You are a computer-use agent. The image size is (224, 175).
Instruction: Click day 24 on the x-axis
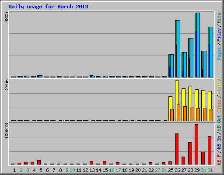tap(164, 170)
